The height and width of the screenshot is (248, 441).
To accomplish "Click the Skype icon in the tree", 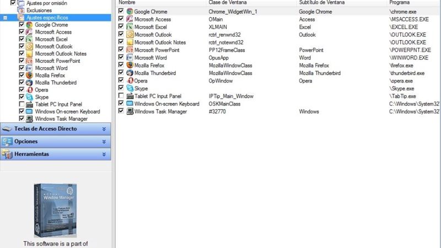I will tap(29, 97).
